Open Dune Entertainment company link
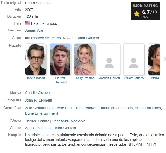The height and width of the screenshot is (153, 166). point(41,113)
